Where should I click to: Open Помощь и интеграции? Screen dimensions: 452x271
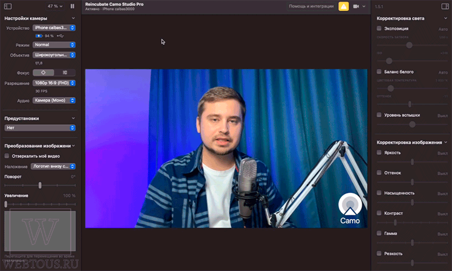click(x=311, y=6)
